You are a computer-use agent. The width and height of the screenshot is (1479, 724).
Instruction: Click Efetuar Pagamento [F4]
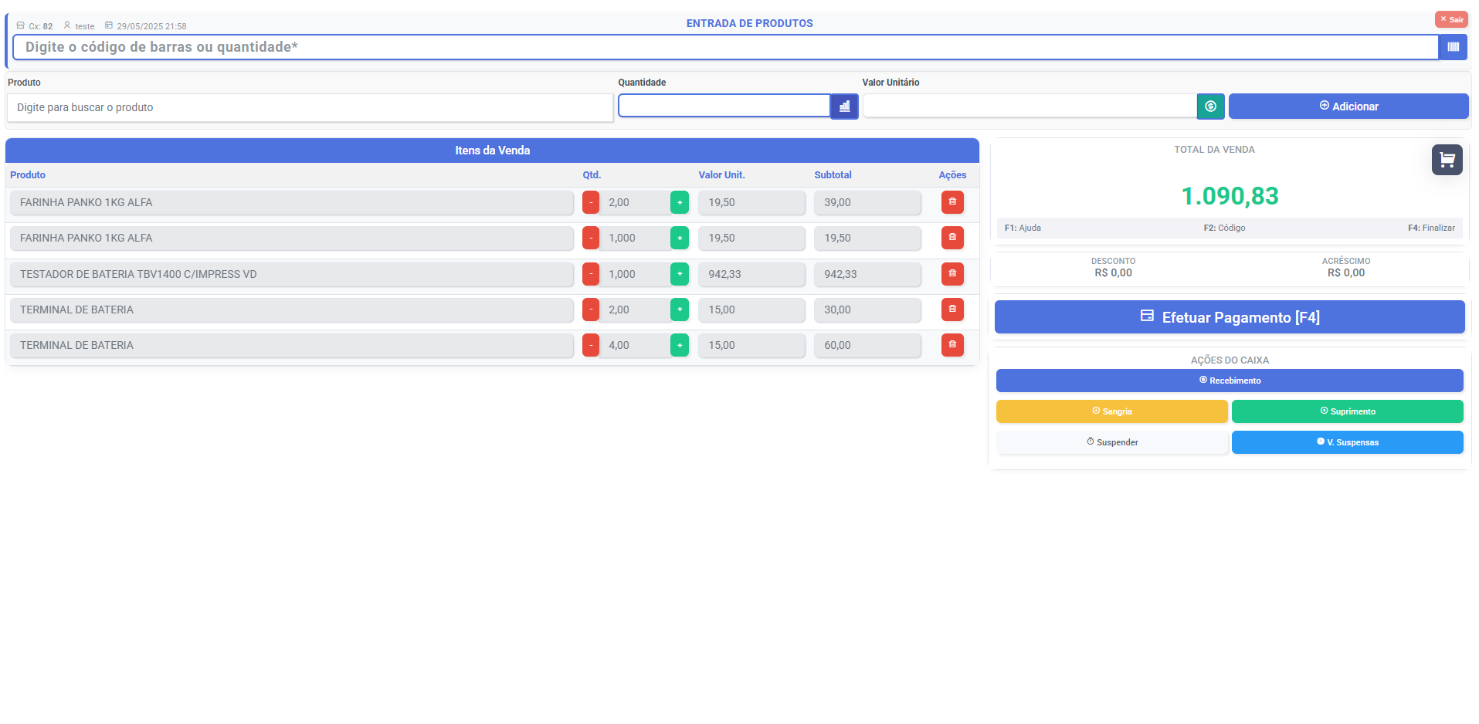coord(1229,317)
